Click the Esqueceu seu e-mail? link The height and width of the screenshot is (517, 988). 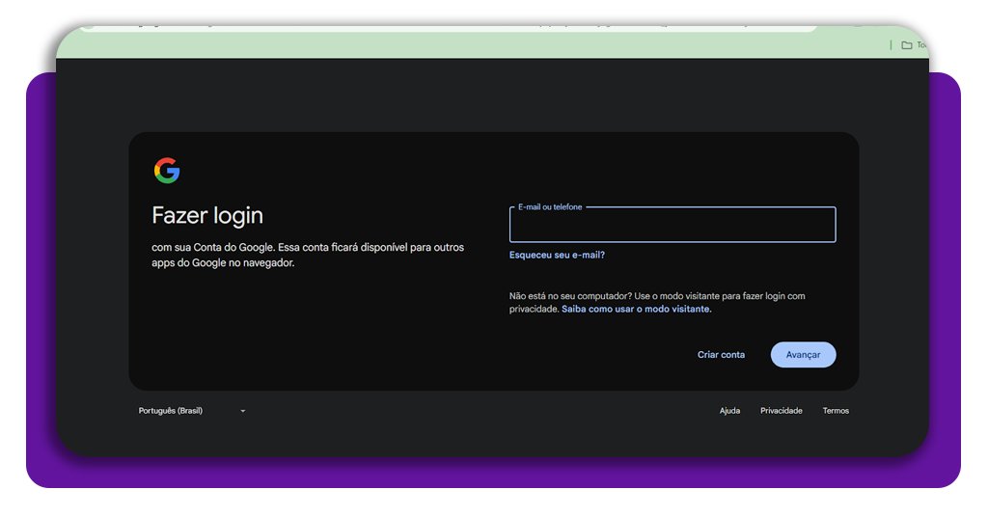coord(557,256)
